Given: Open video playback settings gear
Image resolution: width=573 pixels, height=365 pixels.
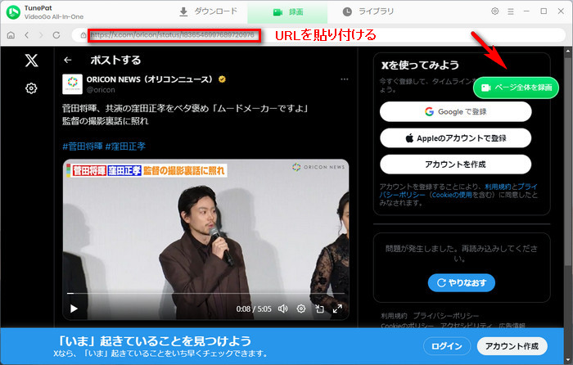Looking at the screenshot, I should click(301, 309).
